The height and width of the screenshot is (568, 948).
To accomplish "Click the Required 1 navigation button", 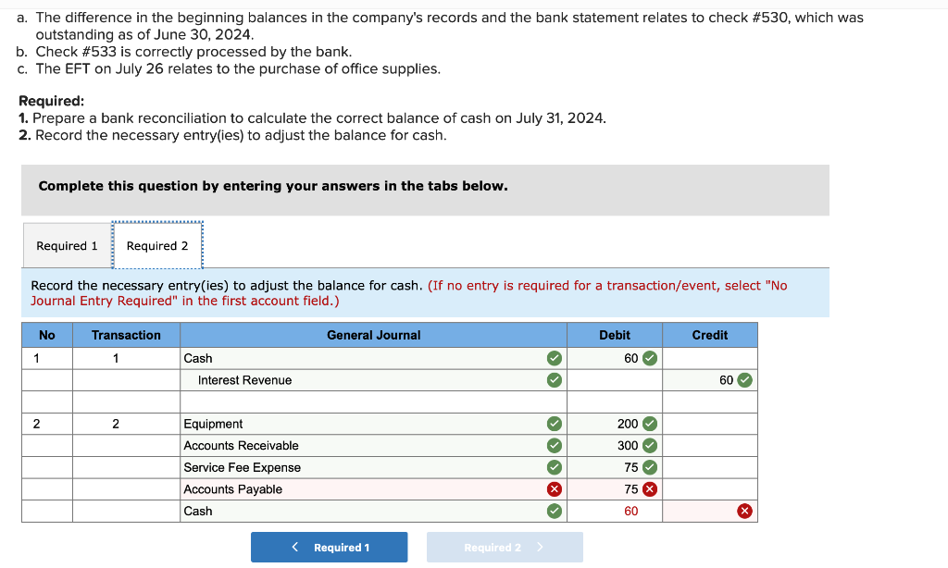I will (x=329, y=547).
